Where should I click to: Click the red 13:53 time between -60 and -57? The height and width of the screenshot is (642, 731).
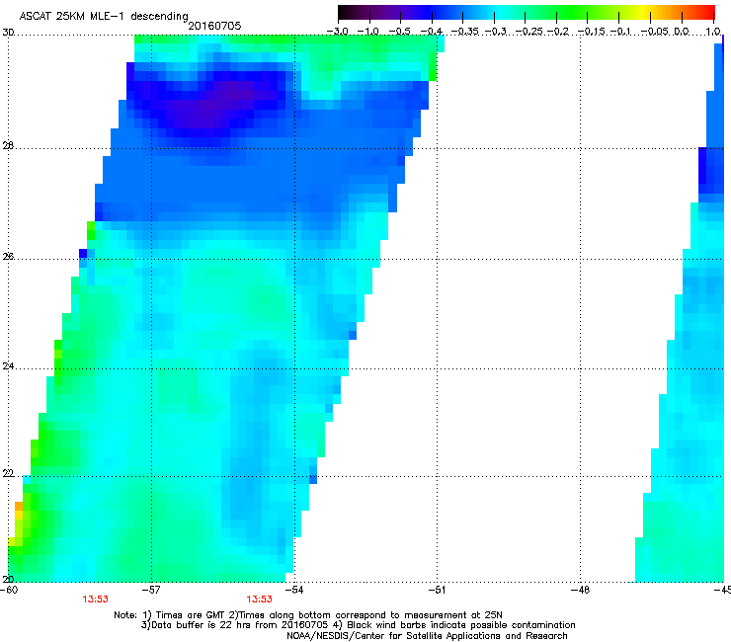[95, 600]
